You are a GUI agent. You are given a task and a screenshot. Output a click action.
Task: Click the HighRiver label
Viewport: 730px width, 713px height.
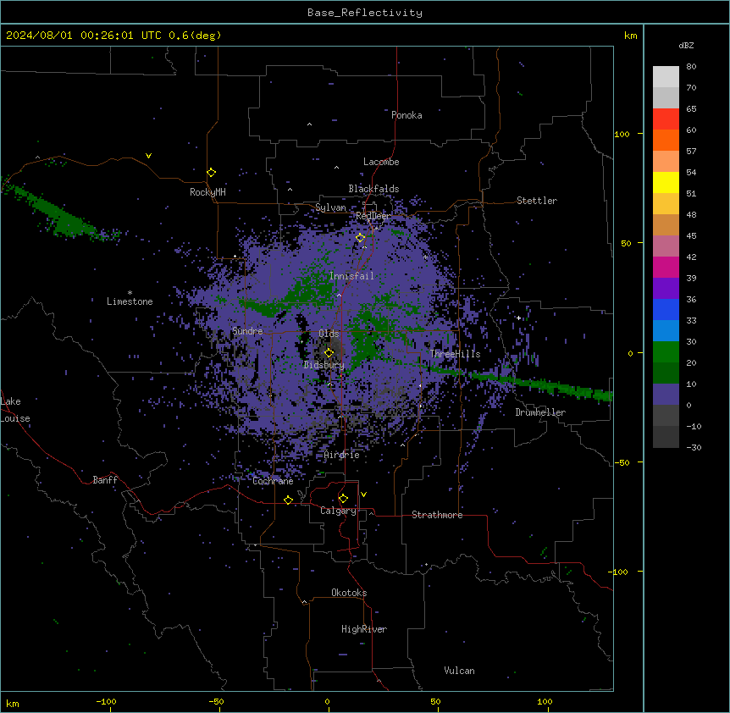click(364, 629)
